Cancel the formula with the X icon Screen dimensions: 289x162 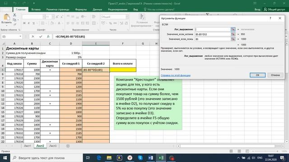click(x=33, y=36)
